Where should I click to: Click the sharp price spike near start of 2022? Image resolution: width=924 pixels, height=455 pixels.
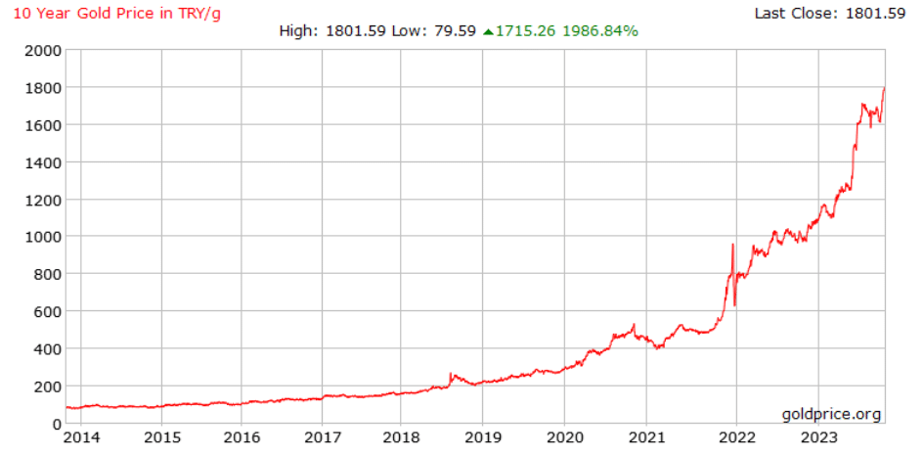[732, 246]
